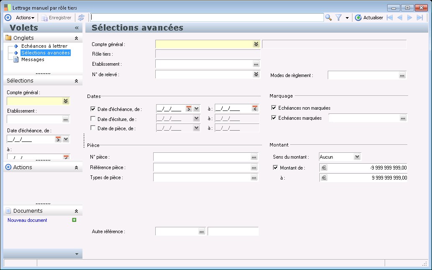432x270 pixels.
Task: Click the euro icon beside Montant de
Action: tap(324, 168)
